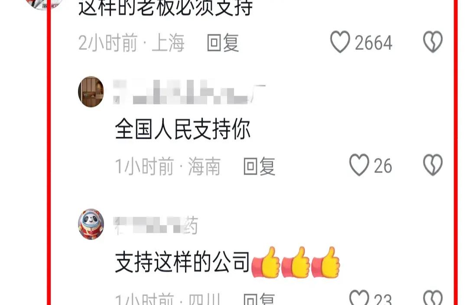Reply to the 1小时前 海南 comment
The height and width of the screenshot is (305, 468).
tap(260, 166)
